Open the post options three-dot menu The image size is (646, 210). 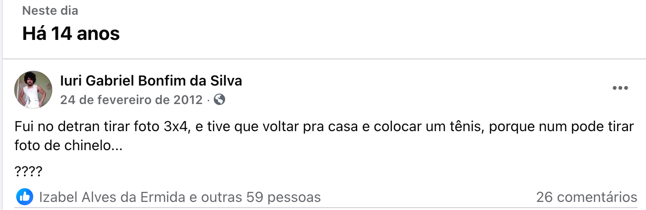point(620,88)
